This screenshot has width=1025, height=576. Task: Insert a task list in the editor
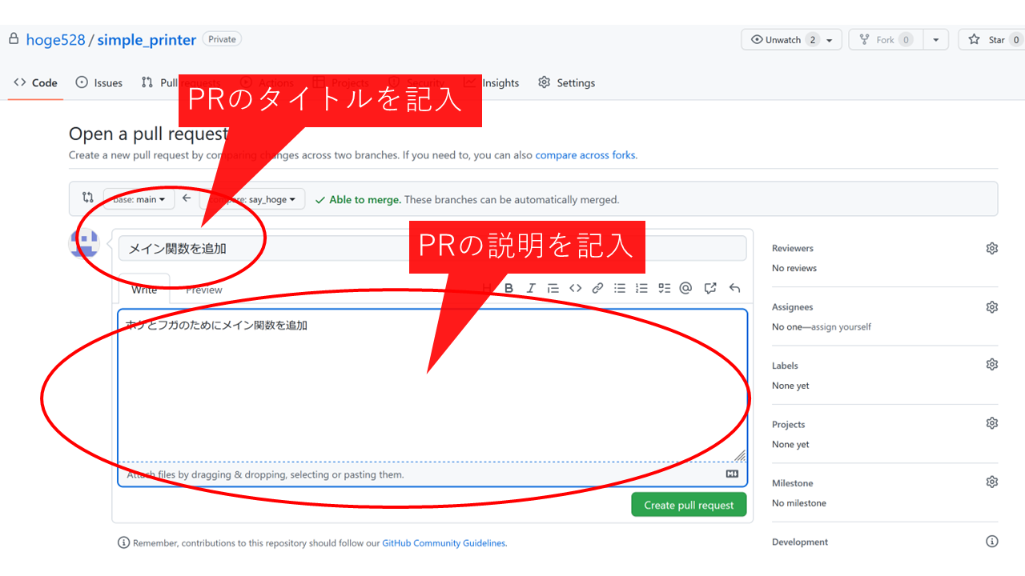(x=664, y=288)
